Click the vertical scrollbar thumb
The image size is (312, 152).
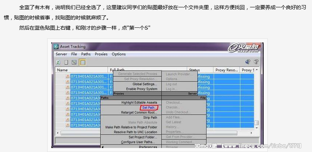[257, 123]
